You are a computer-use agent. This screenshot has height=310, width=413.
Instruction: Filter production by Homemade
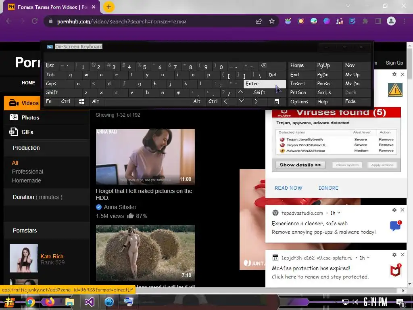tap(26, 180)
